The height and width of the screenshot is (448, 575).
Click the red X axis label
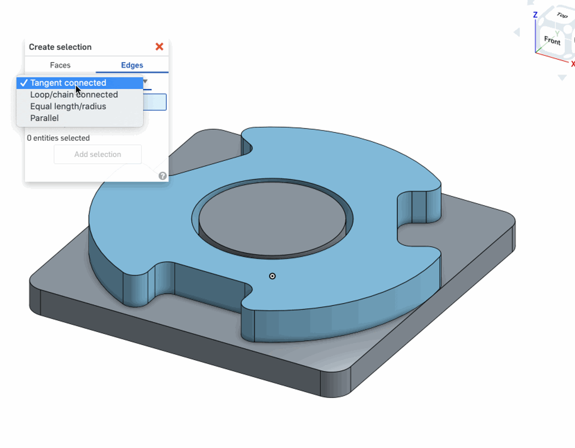pos(572,64)
